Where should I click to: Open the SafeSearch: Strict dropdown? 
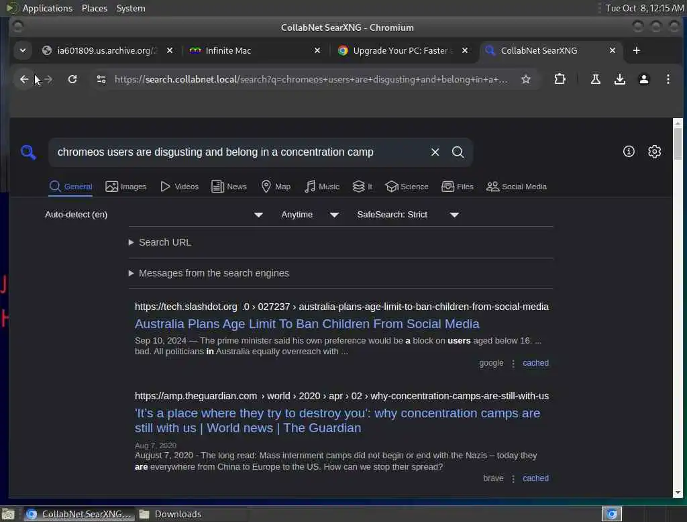coord(408,215)
